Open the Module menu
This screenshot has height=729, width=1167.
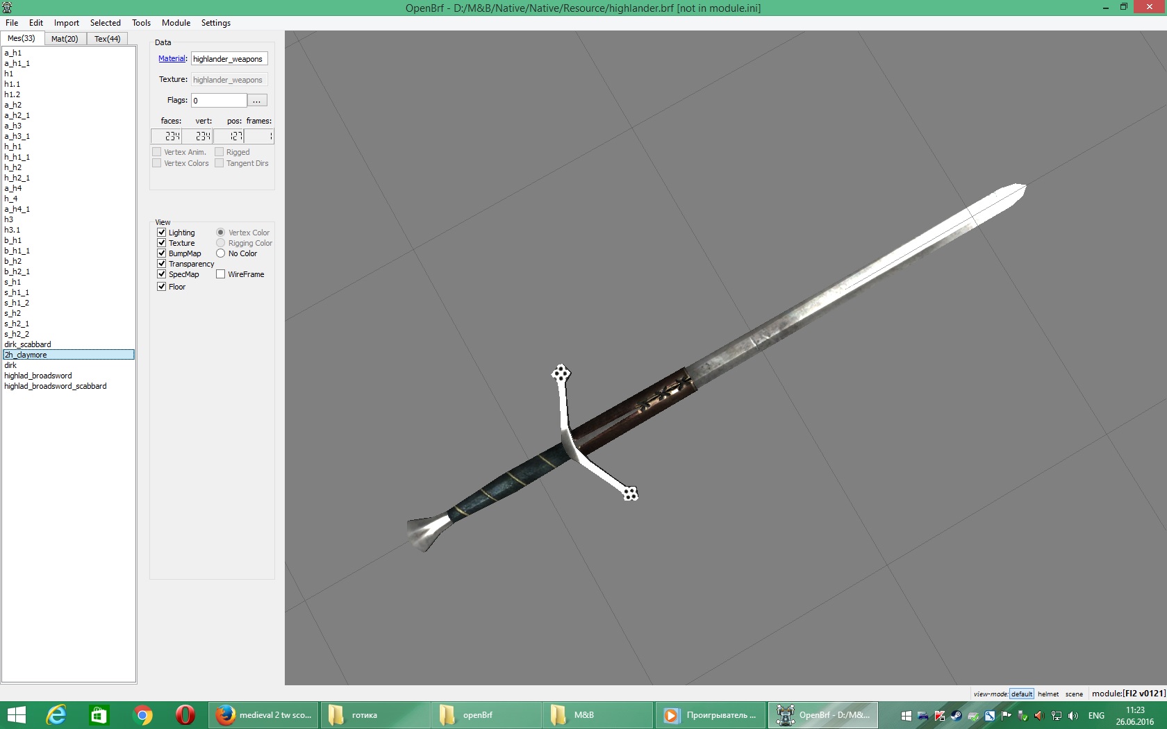pos(176,23)
